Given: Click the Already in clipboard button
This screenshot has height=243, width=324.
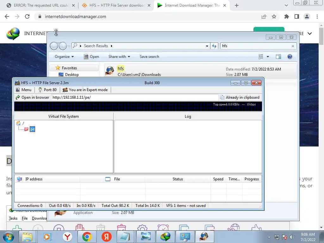Looking at the screenshot, I should 240,97.
